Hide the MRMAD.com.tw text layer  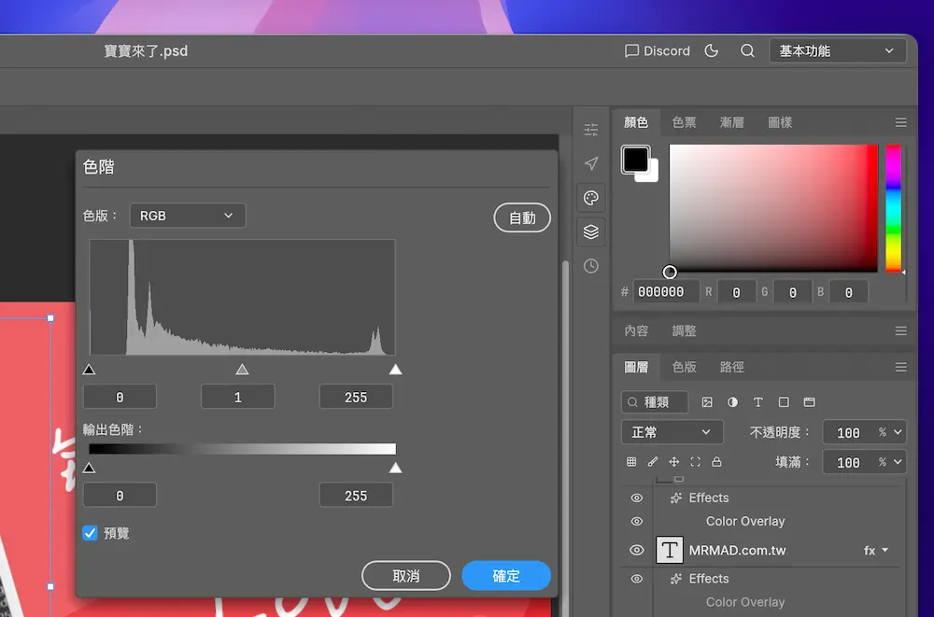click(637, 551)
